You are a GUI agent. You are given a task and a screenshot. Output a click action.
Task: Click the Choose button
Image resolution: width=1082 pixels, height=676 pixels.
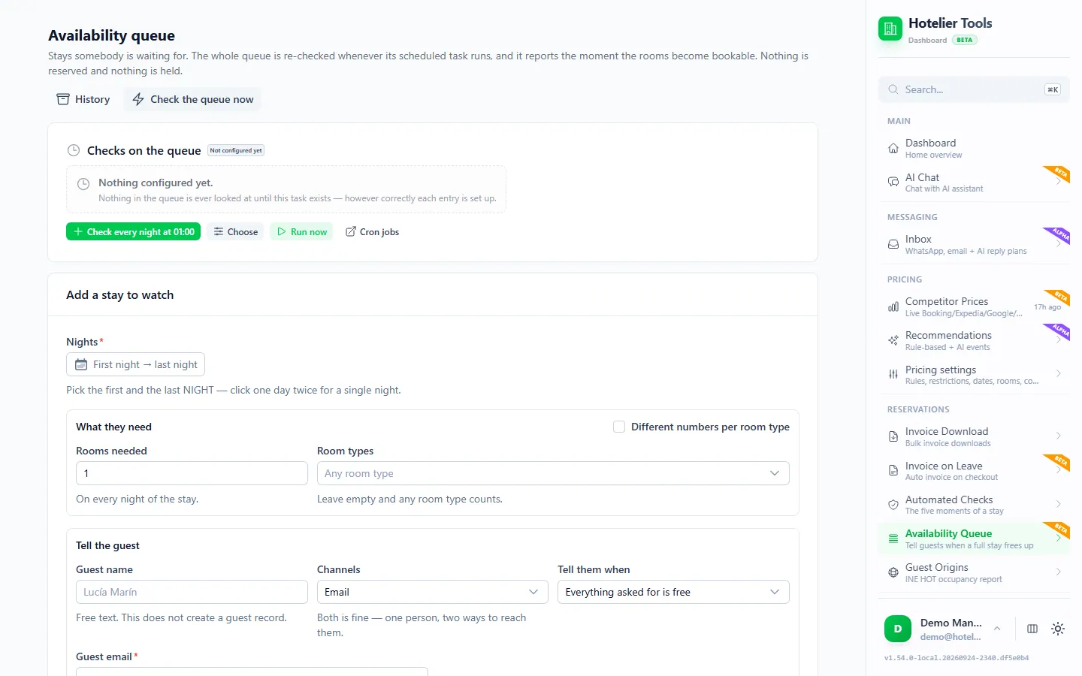[x=235, y=231]
